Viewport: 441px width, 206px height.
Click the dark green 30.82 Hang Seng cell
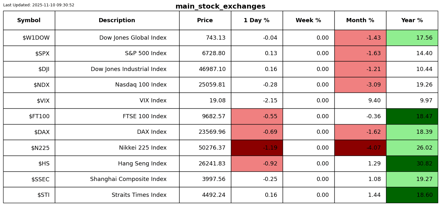(x=412, y=164)
